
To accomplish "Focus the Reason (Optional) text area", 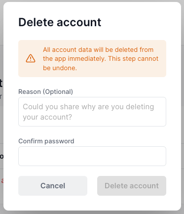I will (x=92, y=112).
